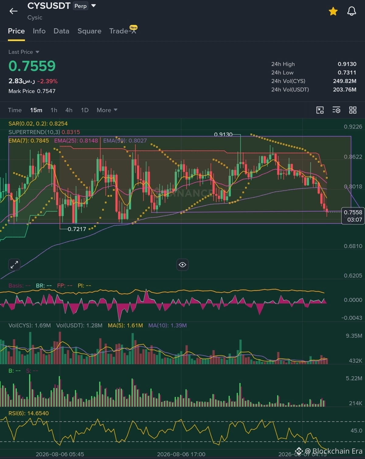Tap the 24h Vol(CYS) value 249.82M
Image resolution: width=365 pixels, height=459 pixels.
345,81
